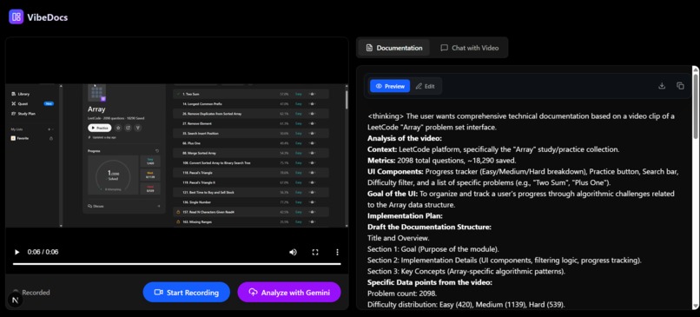Switch to Edit mode
This screenshot has height=317, width=700.
tap(425, 86)
